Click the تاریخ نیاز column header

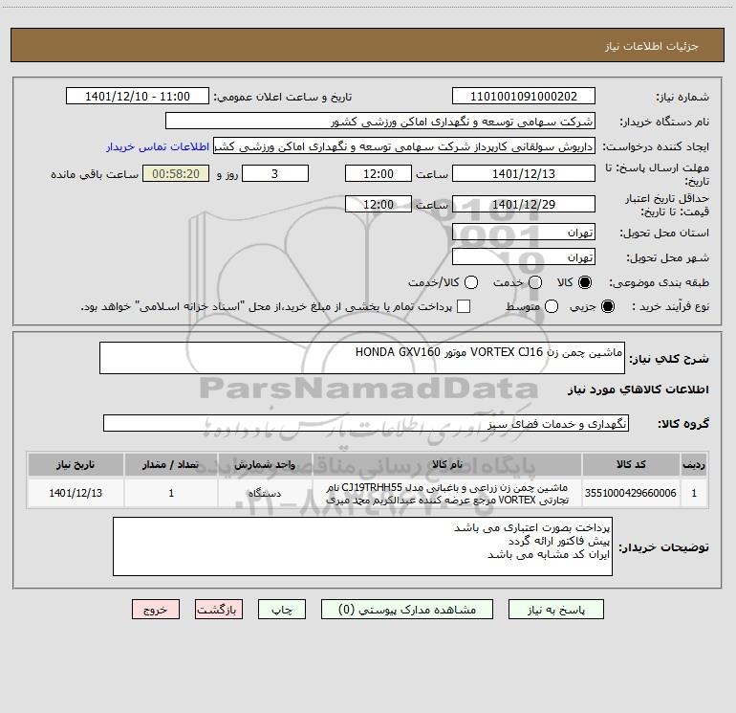coord(76,465)
